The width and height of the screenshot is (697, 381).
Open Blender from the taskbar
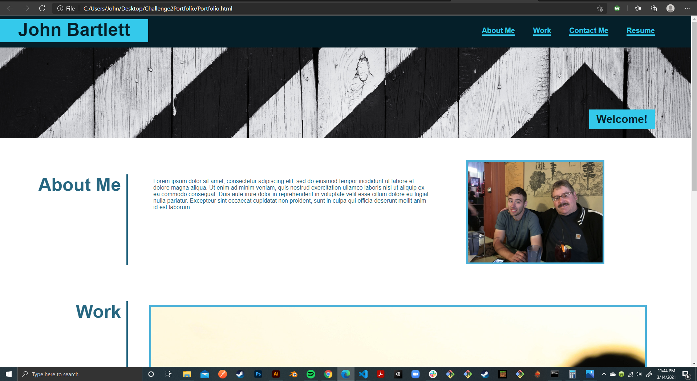(293, 374)
